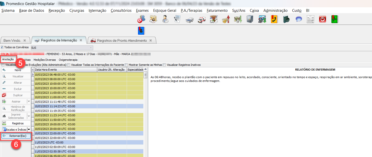Open the gray safe vault icon

250,19
